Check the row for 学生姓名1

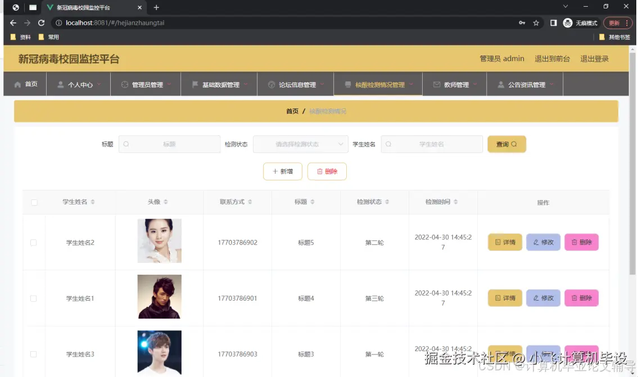(33, 298)
